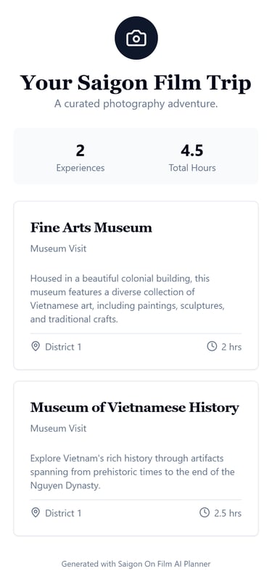Open the Fine Arts Museum title
Screen dimensions: 272x585
coord(91,227)
